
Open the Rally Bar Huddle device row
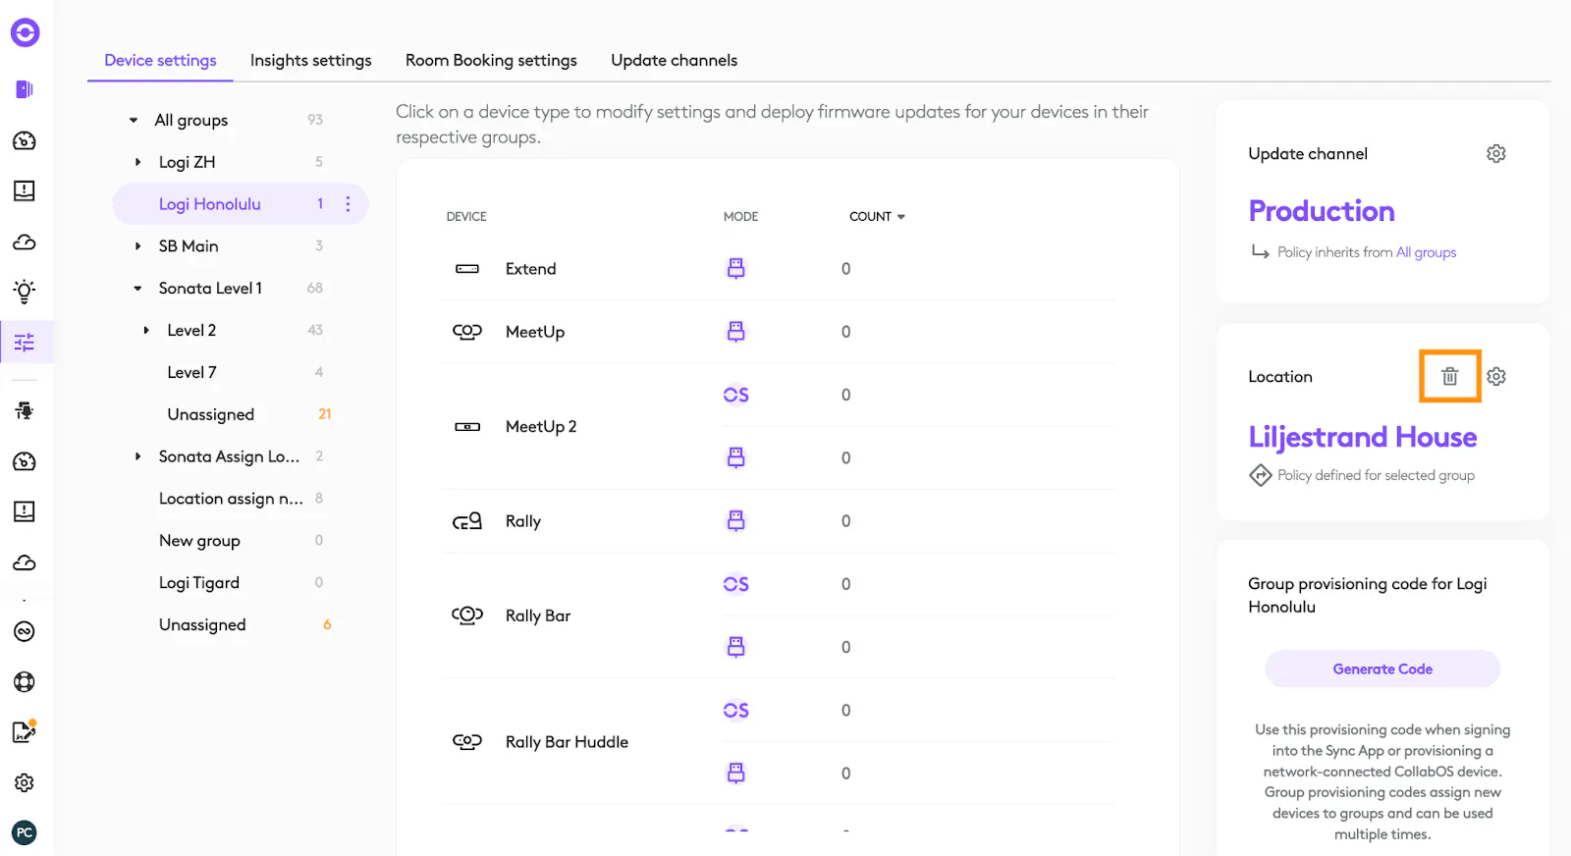567,742
